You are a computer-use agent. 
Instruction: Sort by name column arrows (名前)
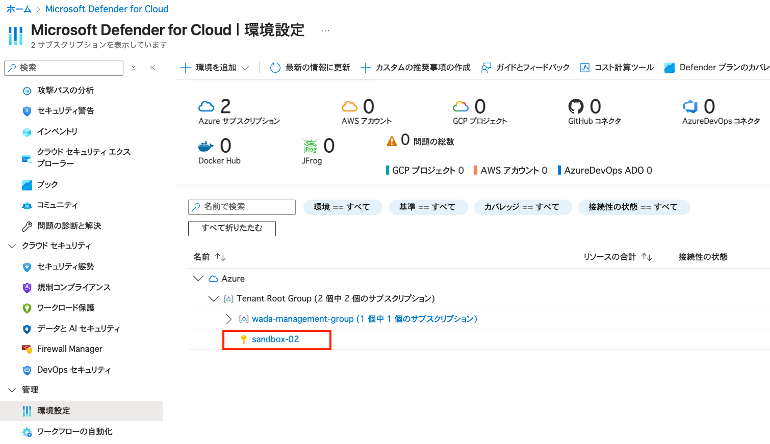tap(220, 257)
